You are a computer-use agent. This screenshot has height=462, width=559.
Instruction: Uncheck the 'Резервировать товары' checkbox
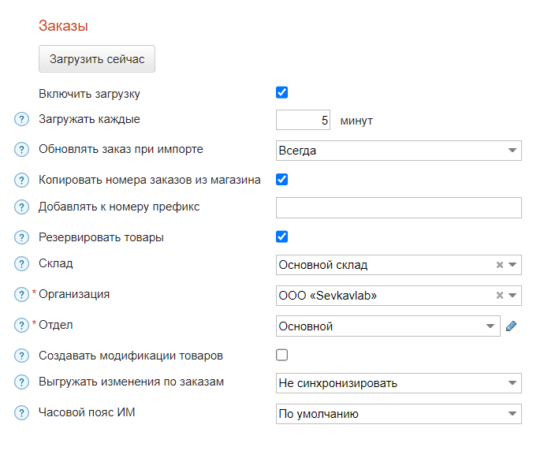(x=281, y=237)
